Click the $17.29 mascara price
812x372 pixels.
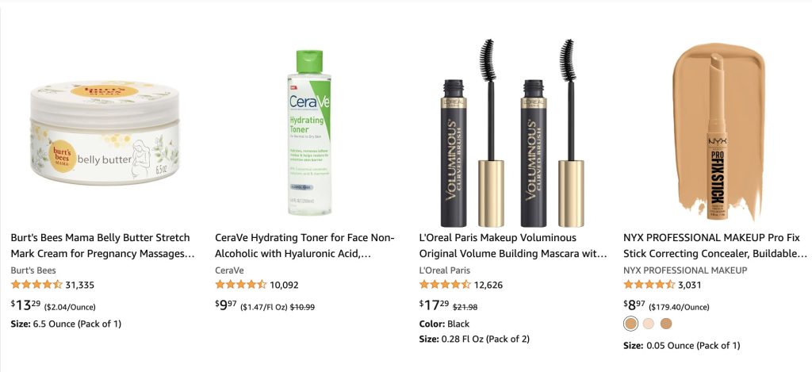tap(434, 305)
